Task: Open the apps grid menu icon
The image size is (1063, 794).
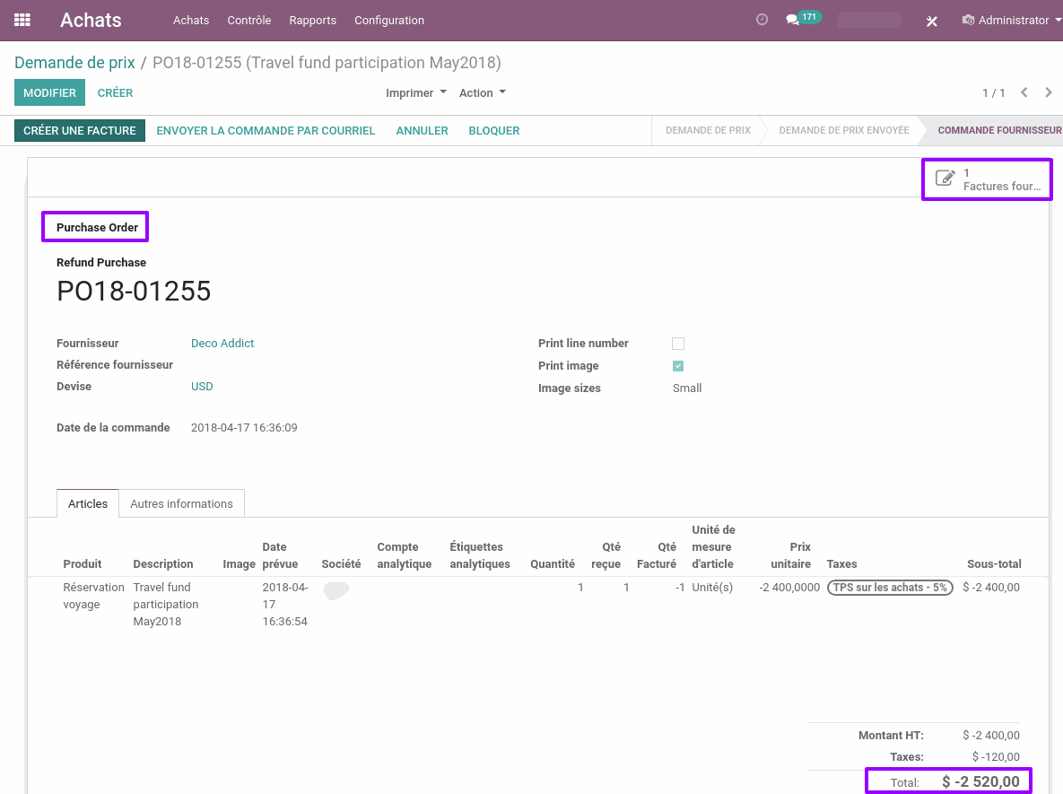Action: (22, 20)
